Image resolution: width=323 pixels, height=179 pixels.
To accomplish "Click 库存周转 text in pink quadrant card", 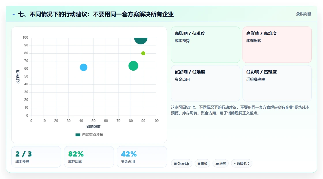I will (x=253, y=41).
